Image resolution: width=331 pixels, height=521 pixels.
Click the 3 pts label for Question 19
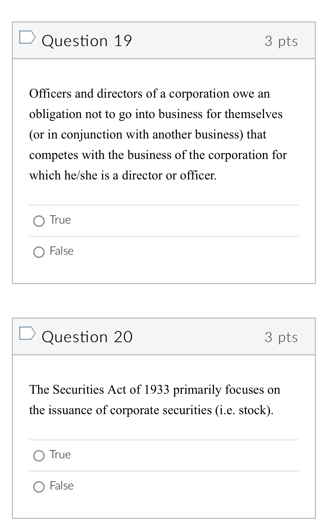point(281,41)
